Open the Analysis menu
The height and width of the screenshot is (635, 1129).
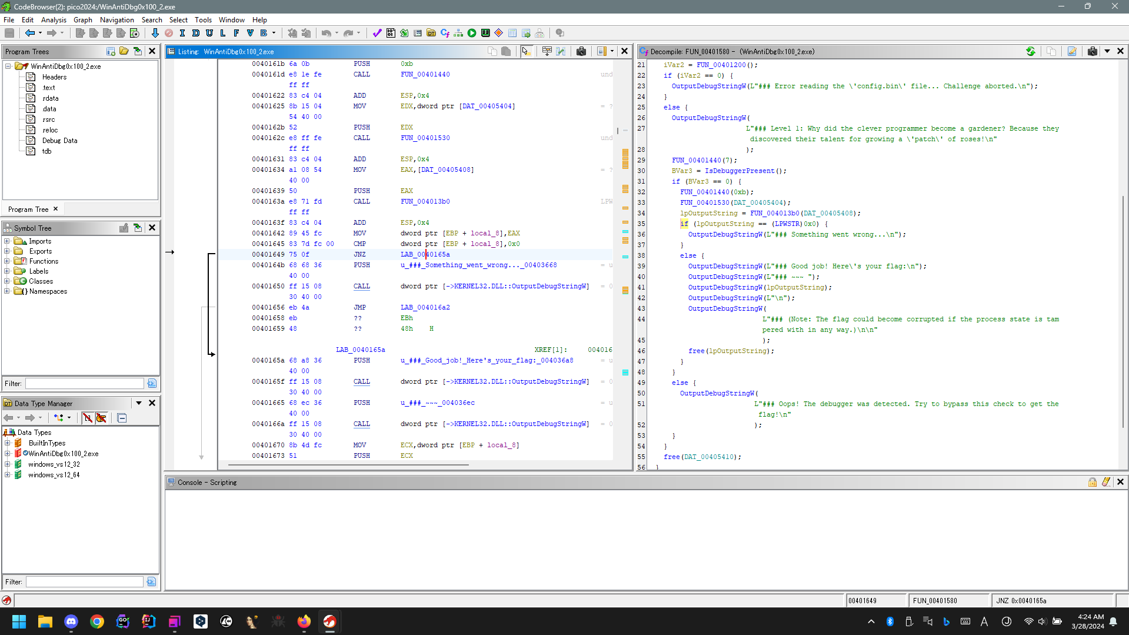(54, 19)
